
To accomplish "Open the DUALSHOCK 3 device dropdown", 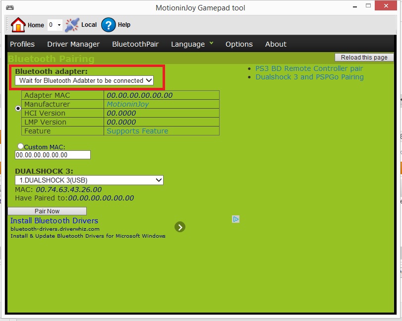I will pyautogui.click(x=89, y=180).
